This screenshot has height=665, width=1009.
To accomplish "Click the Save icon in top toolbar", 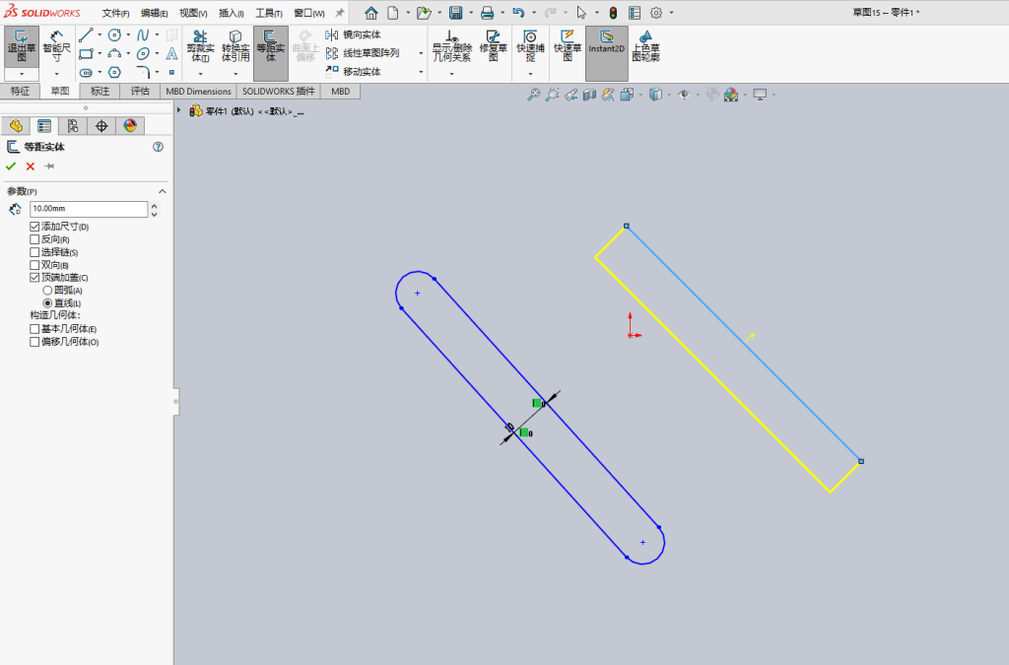I will (x=455, y=13).
